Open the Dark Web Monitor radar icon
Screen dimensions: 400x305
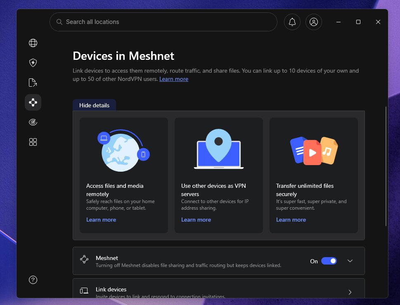pyautogui.click(x=33, y=122)
